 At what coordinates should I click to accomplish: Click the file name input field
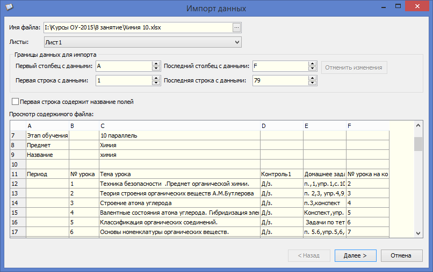pyautogui.click(x=137, y=27)
